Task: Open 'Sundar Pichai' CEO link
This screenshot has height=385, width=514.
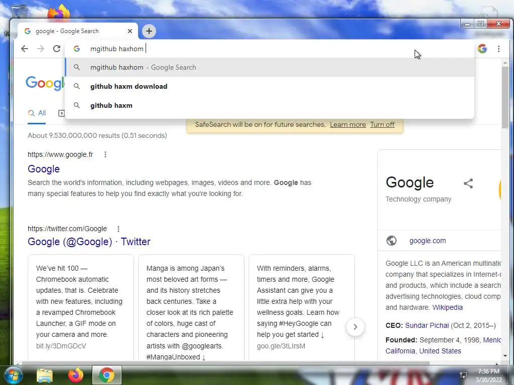Action: [x=427, y=325]
